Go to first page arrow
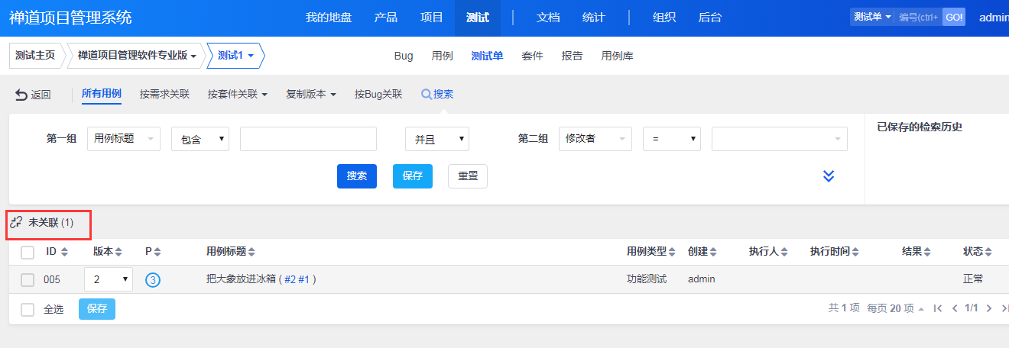The width and height of the screenshot is (1009, 348). [x=938, y=308]
